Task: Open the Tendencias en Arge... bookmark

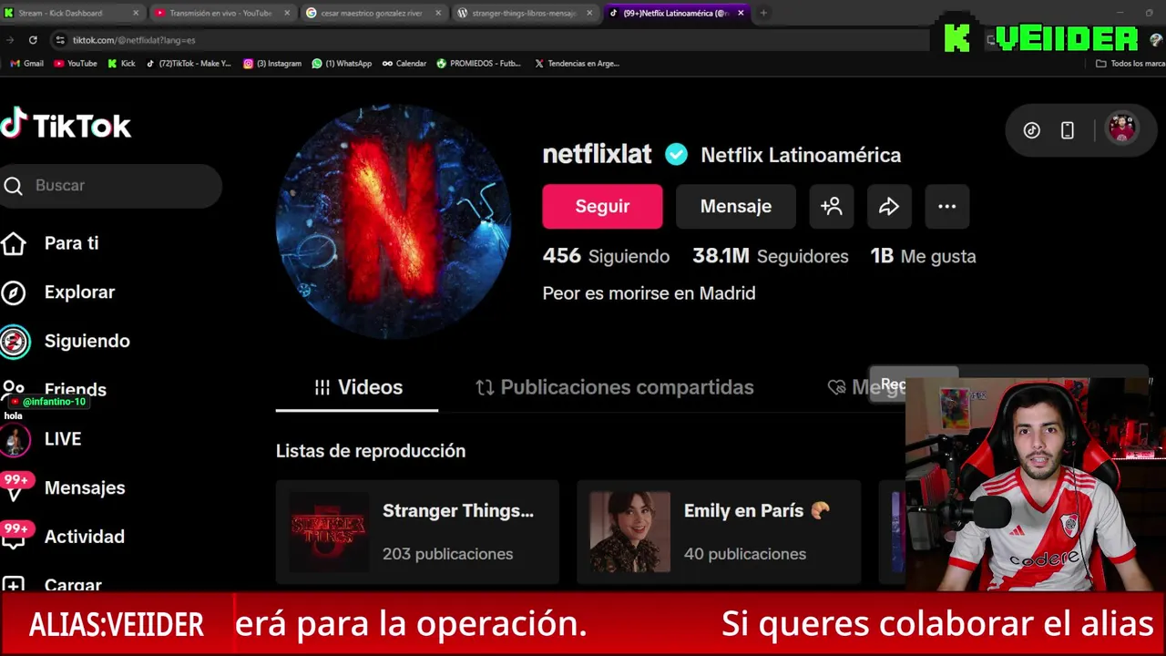Action: [x=578, y=64]
